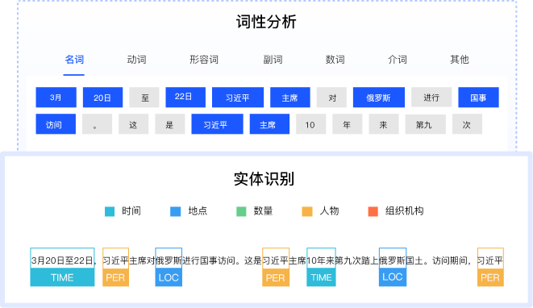Switch to the 动词 tab
The image size is (533, 308).
pos(136,60)
